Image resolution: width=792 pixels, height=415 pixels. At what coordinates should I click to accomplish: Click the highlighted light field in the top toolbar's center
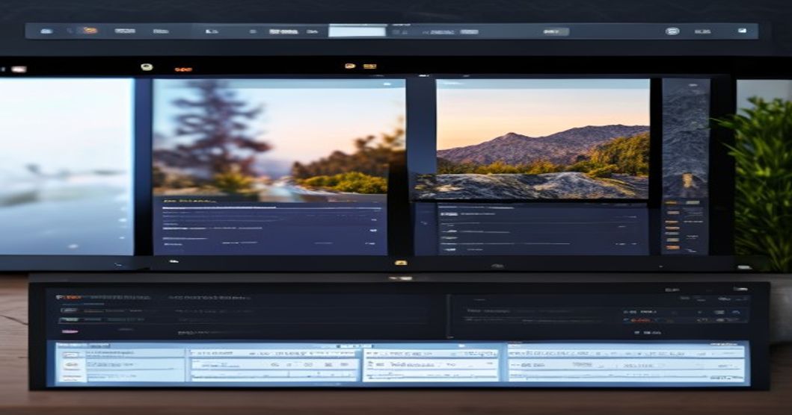coord(357,32)
